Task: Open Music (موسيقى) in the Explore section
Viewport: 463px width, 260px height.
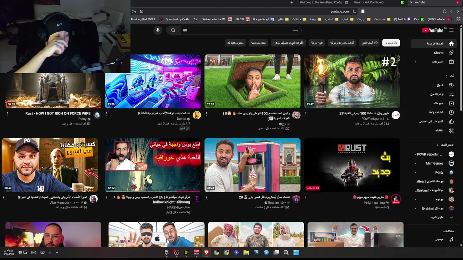Action: tap(434, 239)
